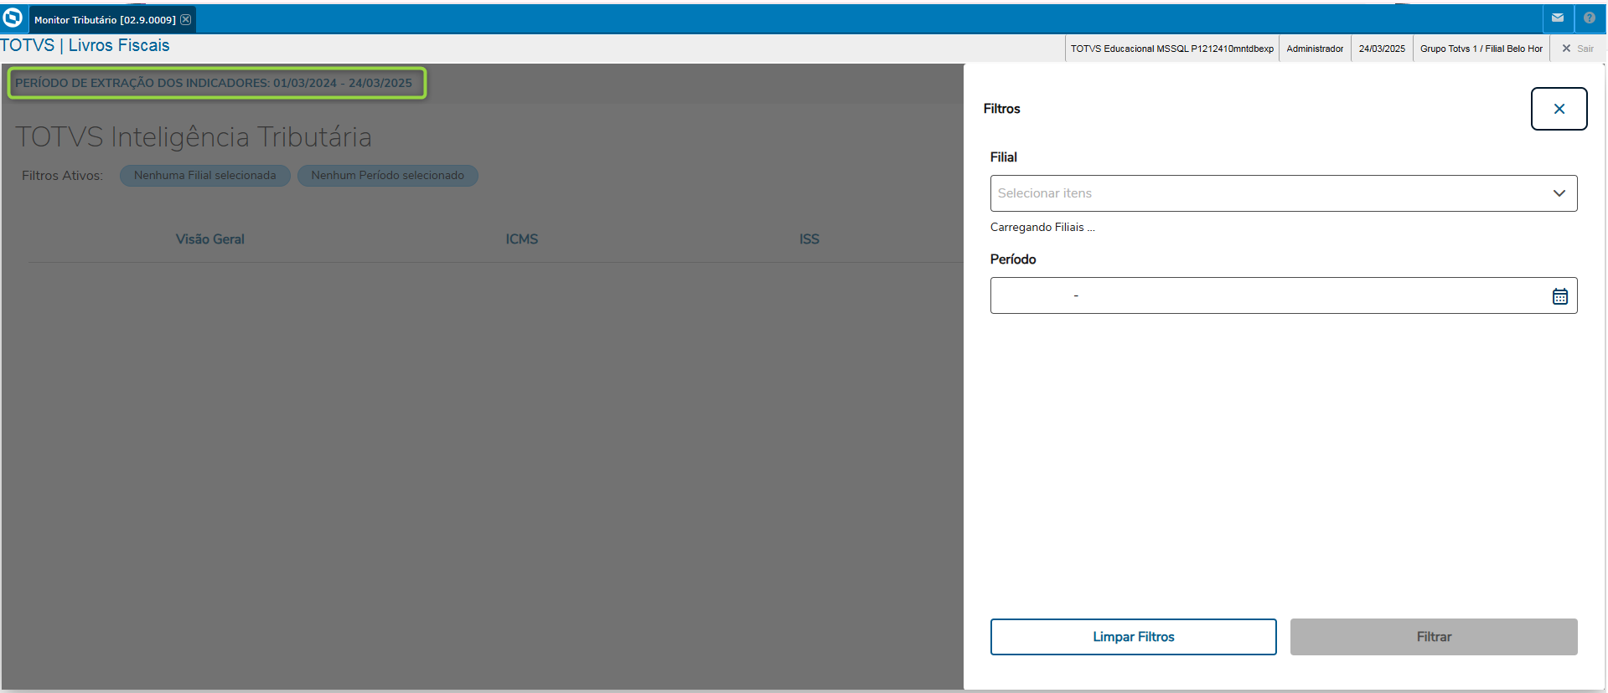This screenshot has width=1608, height=693.
Task: Click the Filial field label
Action: [1003, 157]
